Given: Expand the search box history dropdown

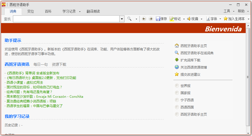Looking at the screenshot, I should tap(122, 19).
